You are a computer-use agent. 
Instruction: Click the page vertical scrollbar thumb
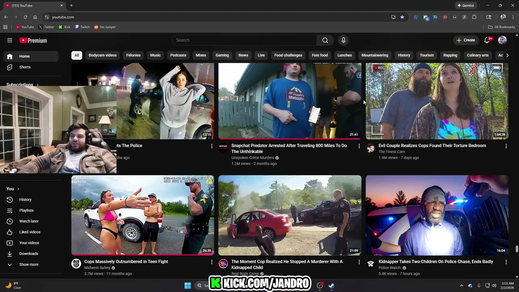coord(517,249)
